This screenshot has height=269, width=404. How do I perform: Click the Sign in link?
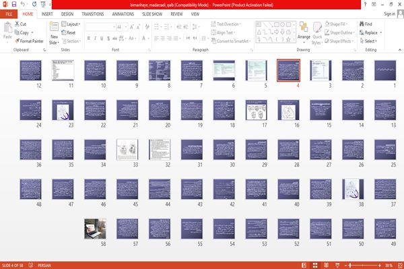point(389,14)
